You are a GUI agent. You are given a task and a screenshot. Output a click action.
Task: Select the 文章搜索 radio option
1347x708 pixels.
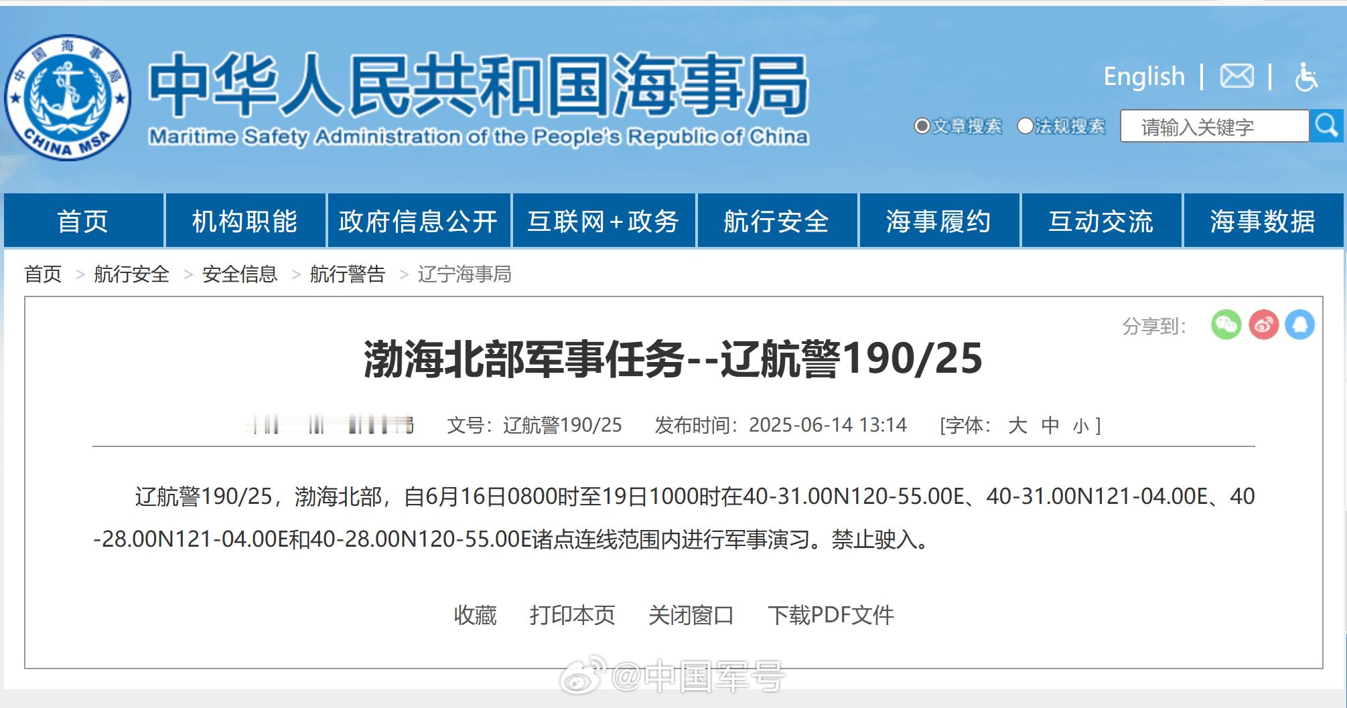click(922, 126)
